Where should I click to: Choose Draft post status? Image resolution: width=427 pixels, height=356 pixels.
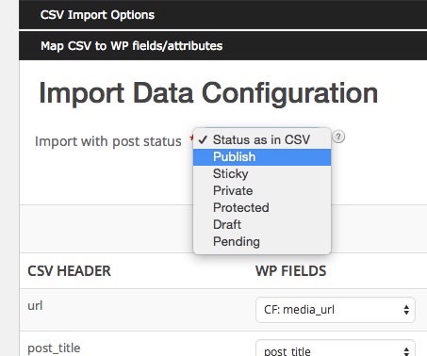[262, 225]
